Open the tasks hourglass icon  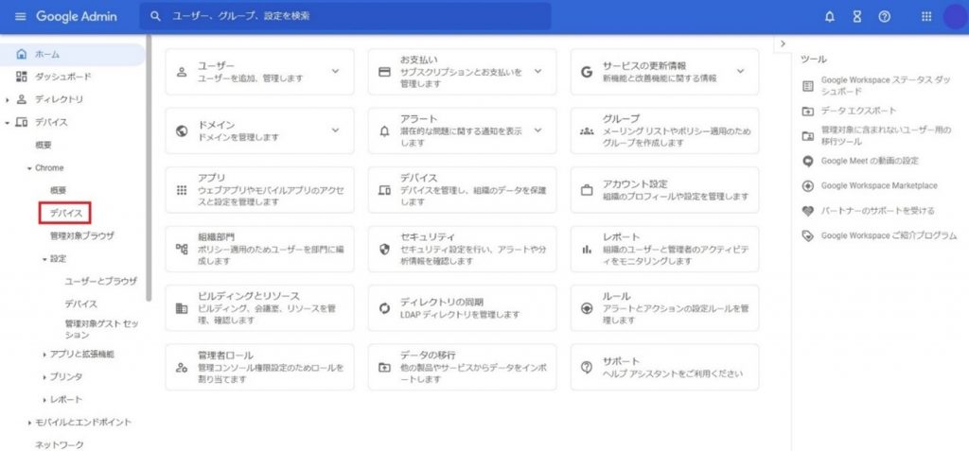click(x=856, y=17)
